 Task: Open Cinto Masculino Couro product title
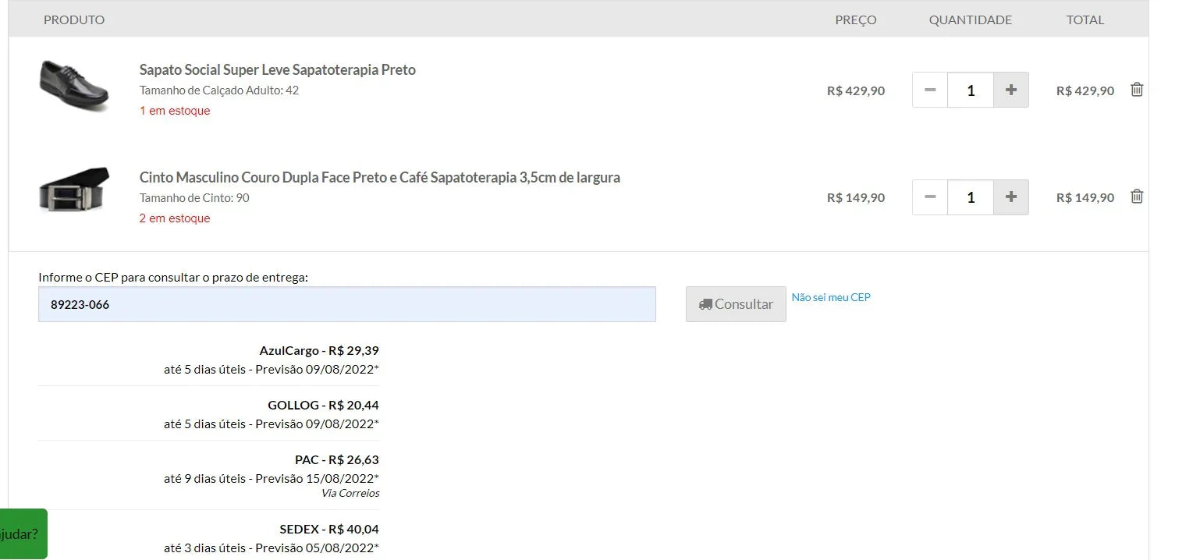(379, 178)
